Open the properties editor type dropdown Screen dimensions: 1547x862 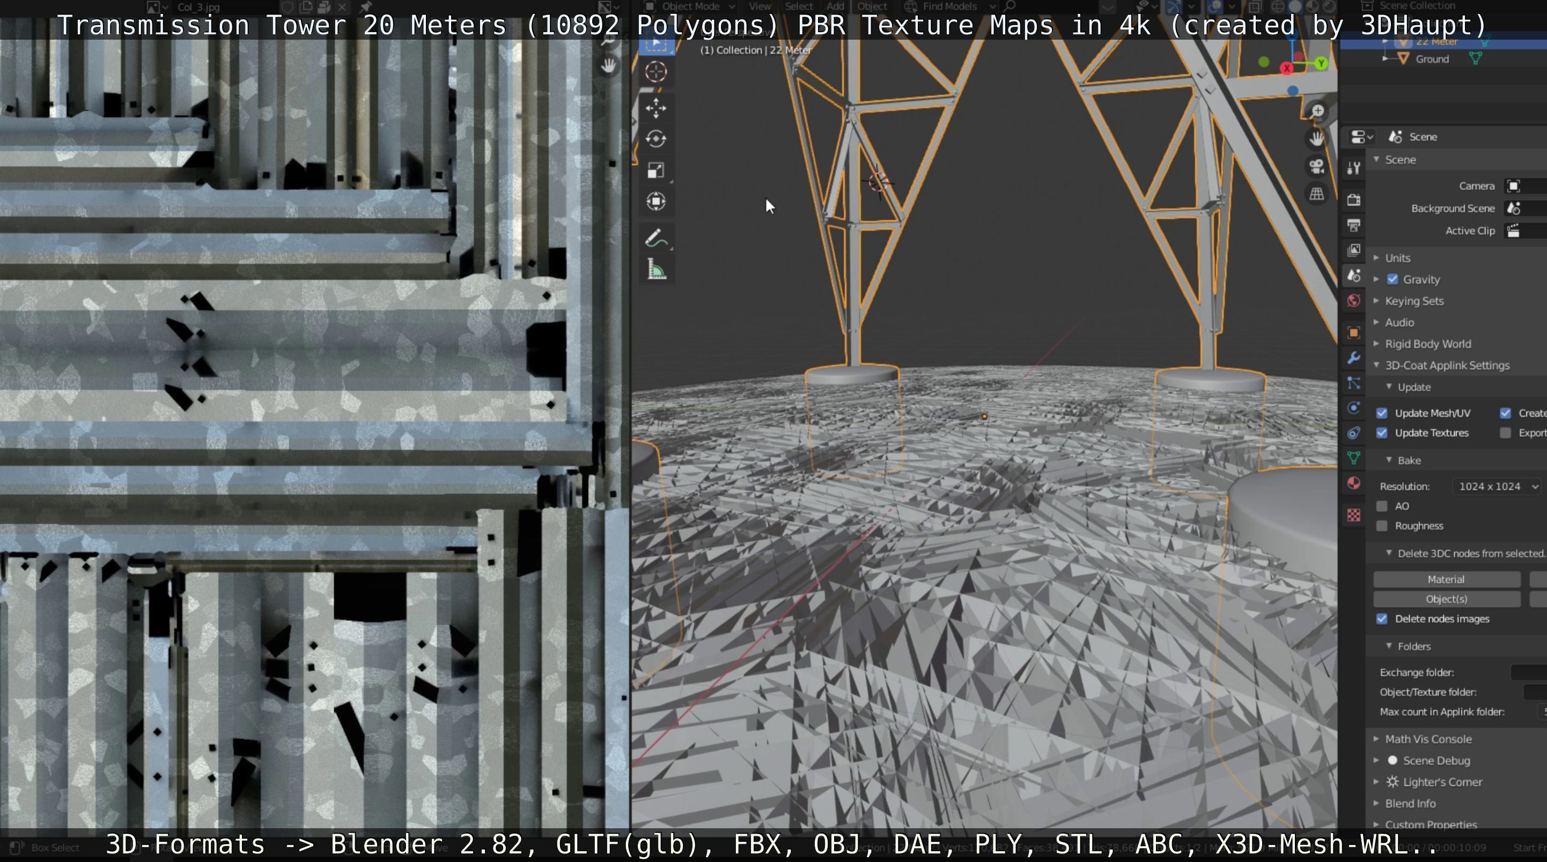(x=1361, y=137)
